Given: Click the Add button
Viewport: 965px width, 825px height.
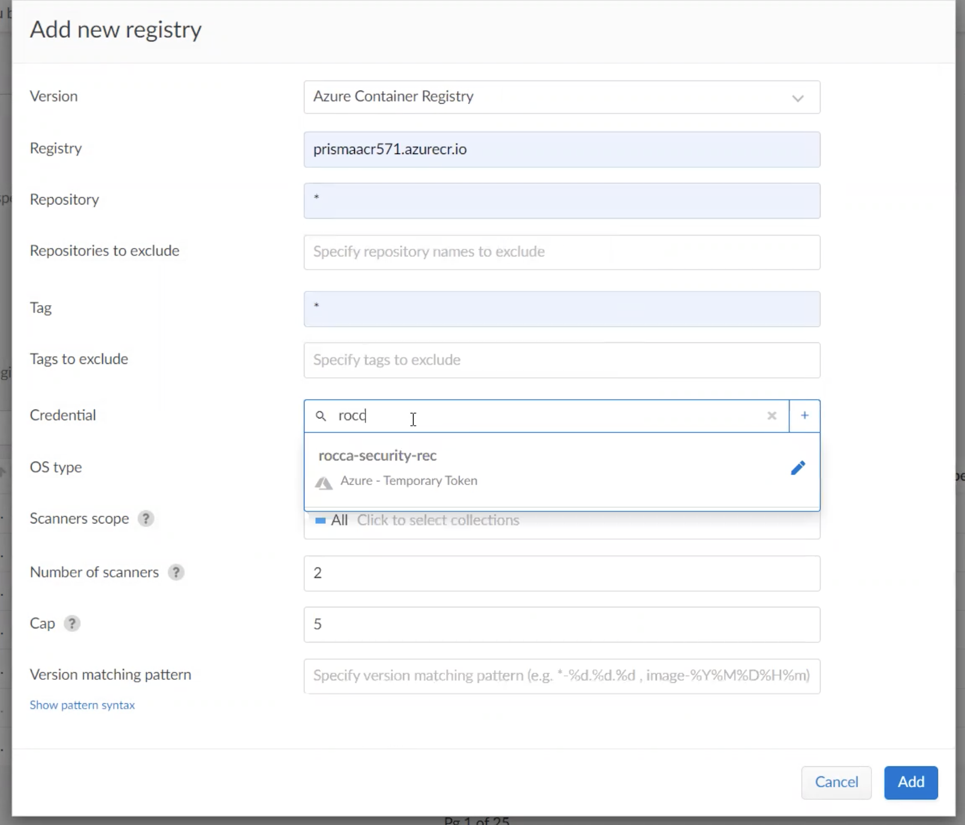Looking at the screenshot, I should tap(910, 782).
